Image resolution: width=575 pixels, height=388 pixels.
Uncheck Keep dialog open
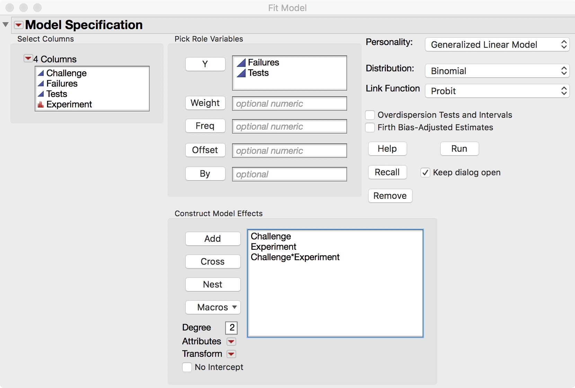click(425, 173)
